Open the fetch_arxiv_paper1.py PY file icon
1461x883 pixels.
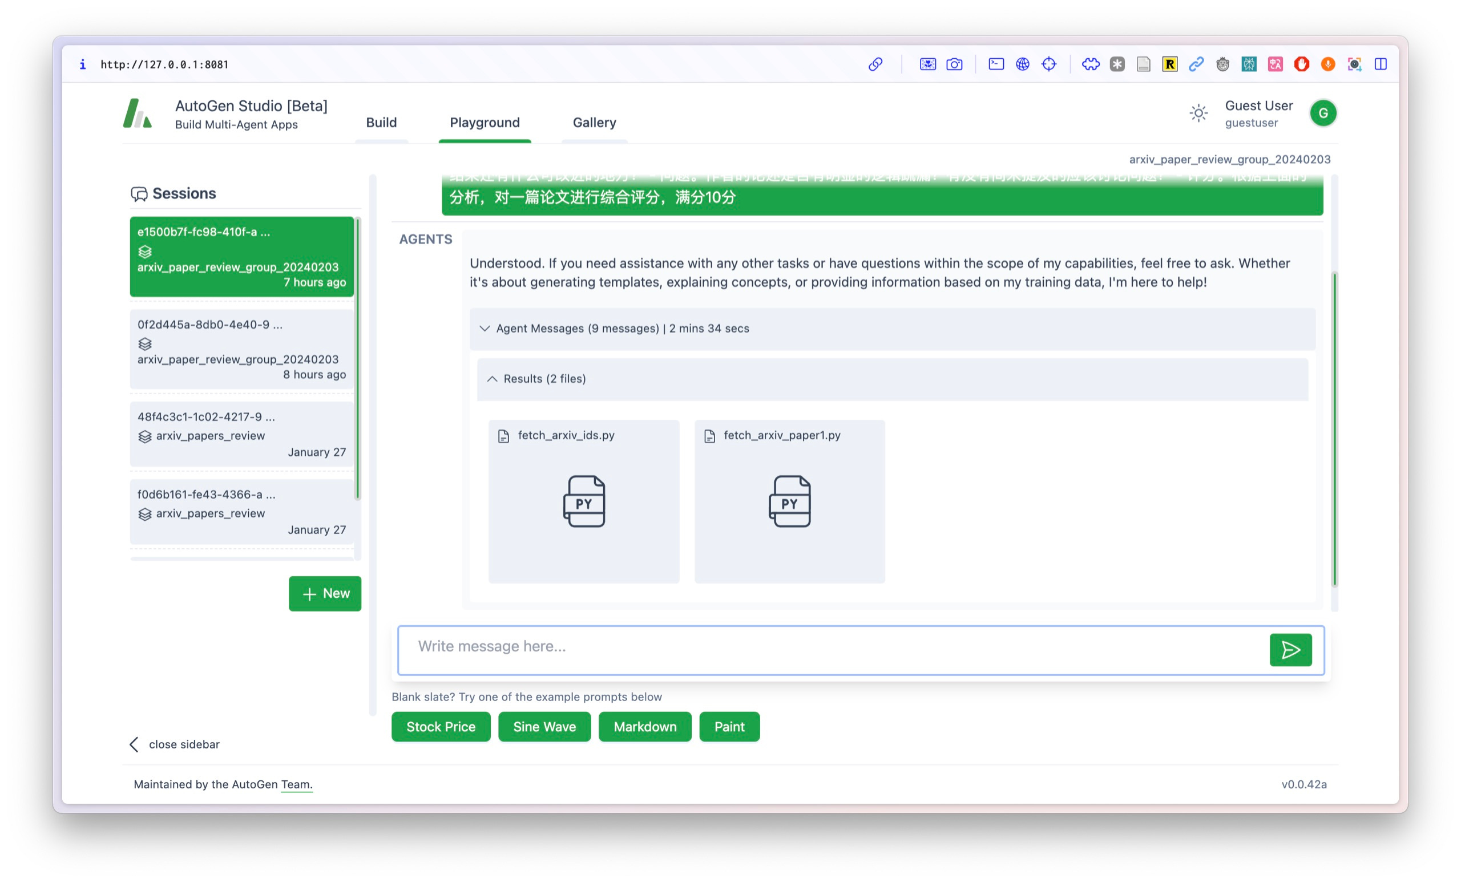(789, 501)
